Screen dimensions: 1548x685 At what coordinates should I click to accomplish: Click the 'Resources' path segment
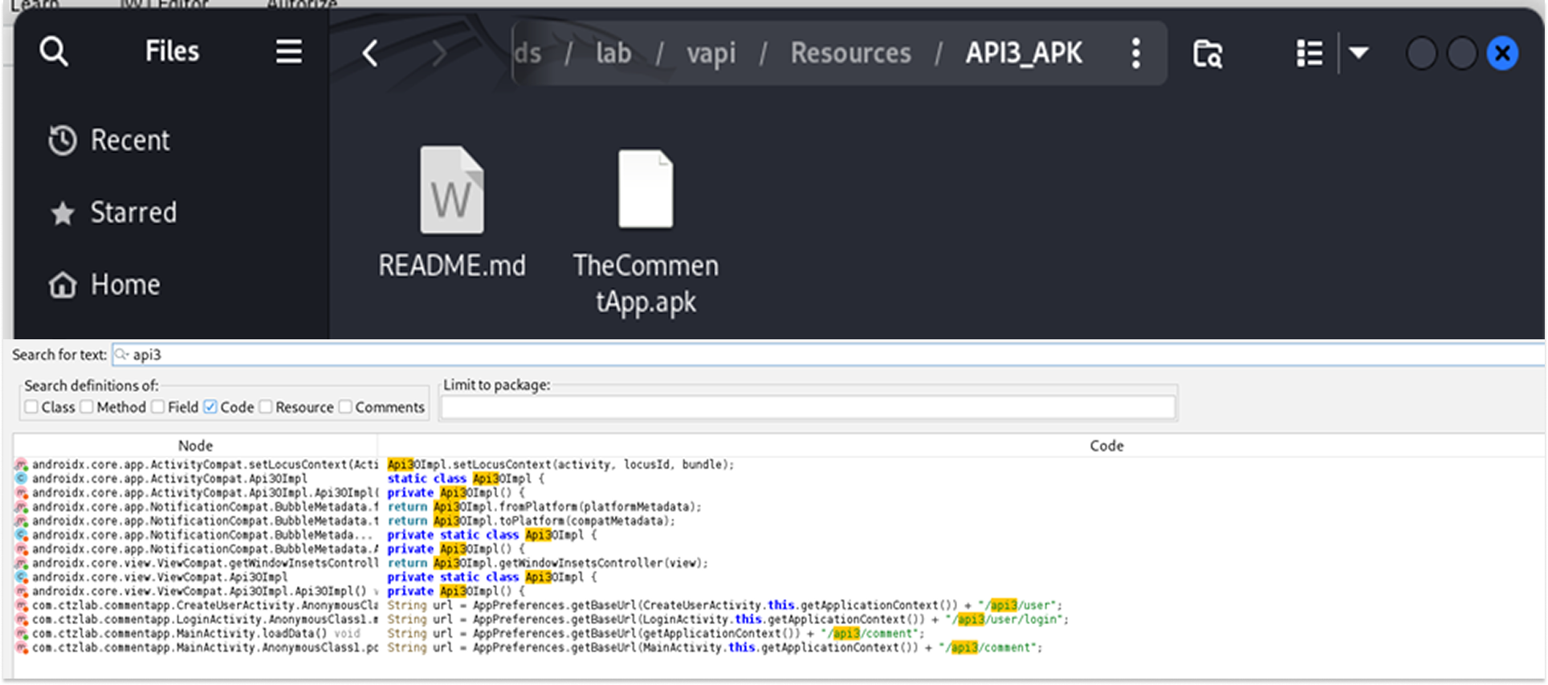(850, 53)
